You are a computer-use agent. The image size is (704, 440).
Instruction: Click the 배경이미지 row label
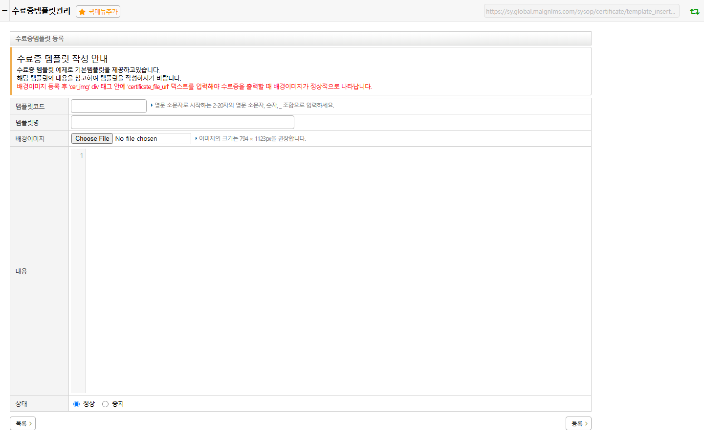pos(30,139)
